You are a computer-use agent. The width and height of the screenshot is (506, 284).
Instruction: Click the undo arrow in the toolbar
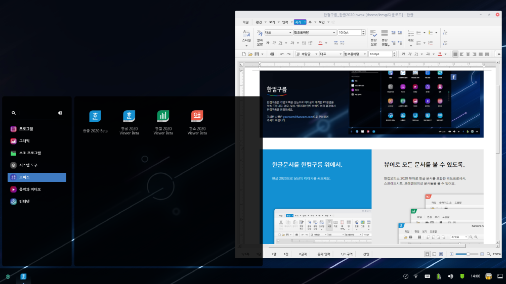(x=282, y=54)
